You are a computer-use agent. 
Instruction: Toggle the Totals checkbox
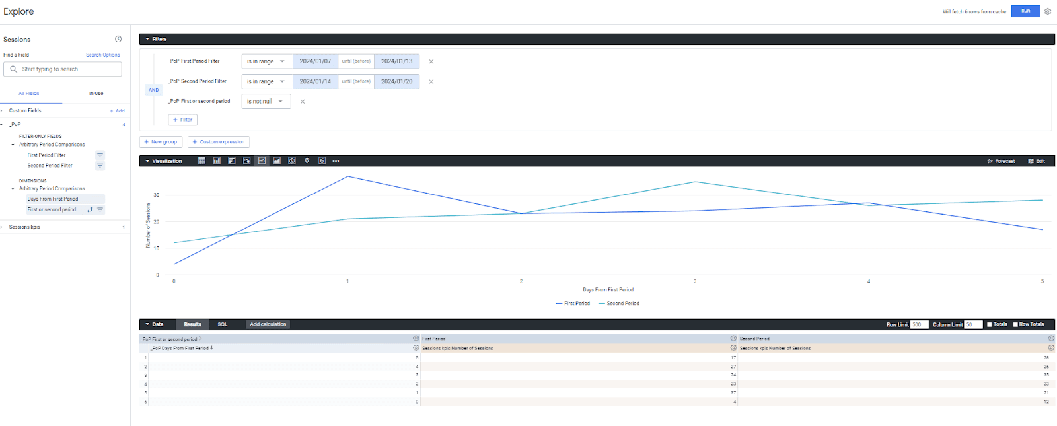pos(990,324)
